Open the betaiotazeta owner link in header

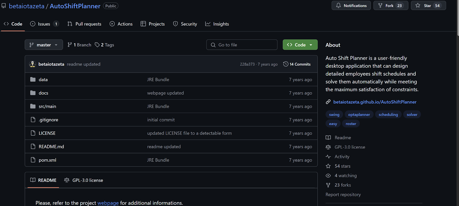tap(27, 6)
